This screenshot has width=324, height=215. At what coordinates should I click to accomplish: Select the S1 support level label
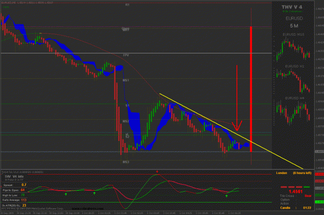(128, 106)
